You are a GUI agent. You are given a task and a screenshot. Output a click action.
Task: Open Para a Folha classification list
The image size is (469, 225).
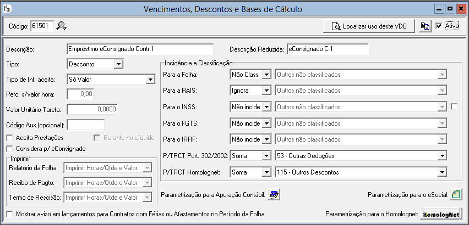[x=442, y=75]
